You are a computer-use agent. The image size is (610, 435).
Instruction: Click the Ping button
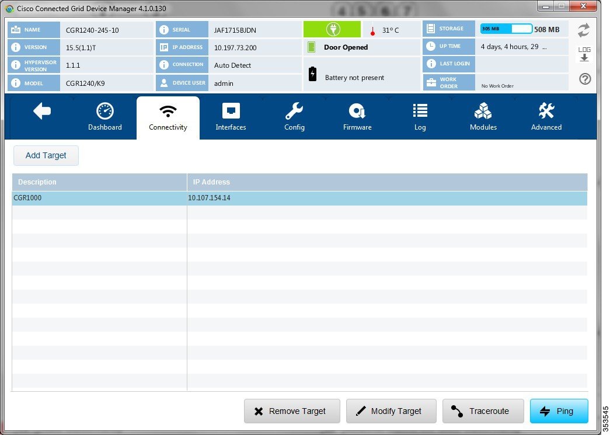point(559,411)
